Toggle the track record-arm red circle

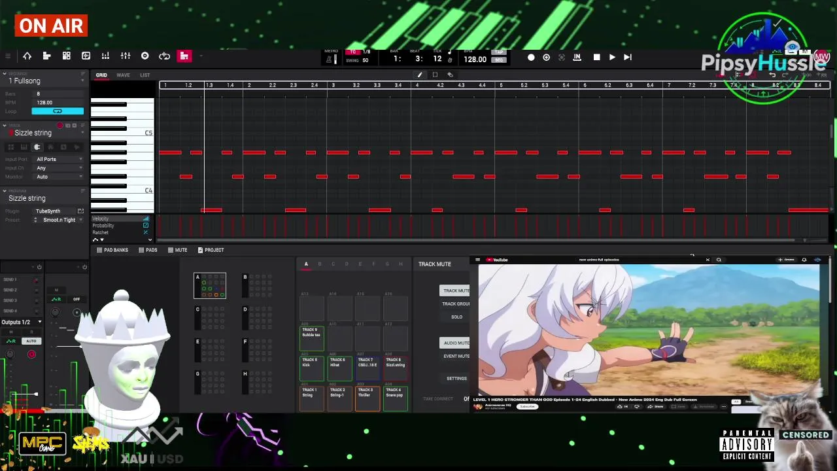[x=60, y=126]
